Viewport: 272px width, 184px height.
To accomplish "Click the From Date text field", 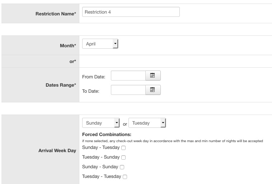I will coord(128,76).
